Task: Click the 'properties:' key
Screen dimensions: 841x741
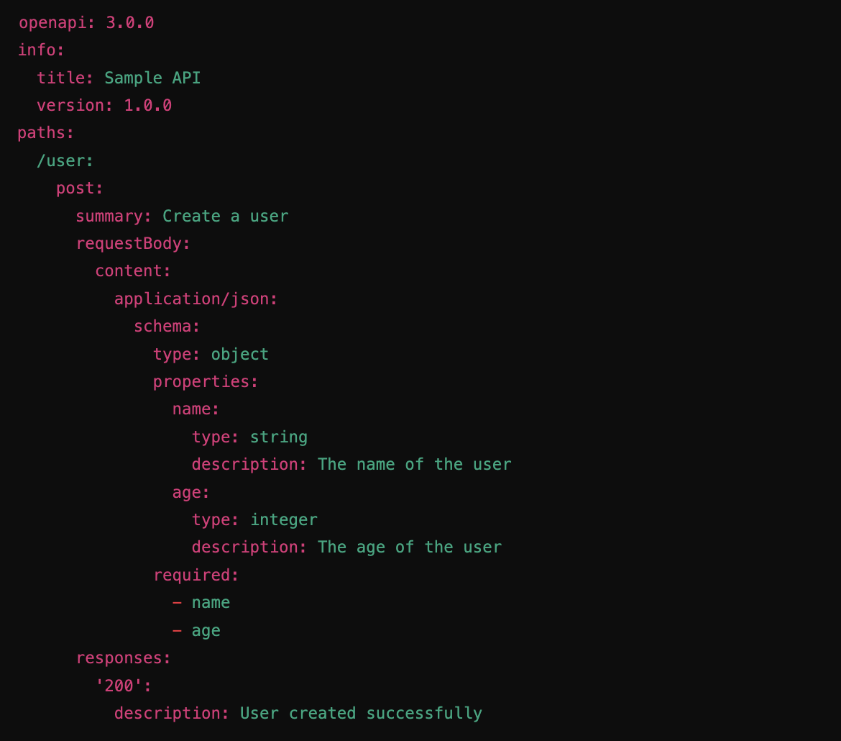Action: pos(206,381)
